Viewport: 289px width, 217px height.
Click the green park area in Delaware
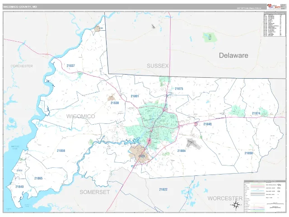(210, 38)
